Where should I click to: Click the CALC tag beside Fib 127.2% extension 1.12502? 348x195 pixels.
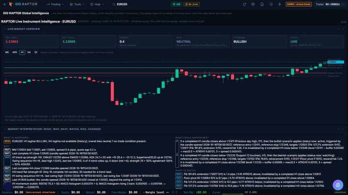coord(179,182)
